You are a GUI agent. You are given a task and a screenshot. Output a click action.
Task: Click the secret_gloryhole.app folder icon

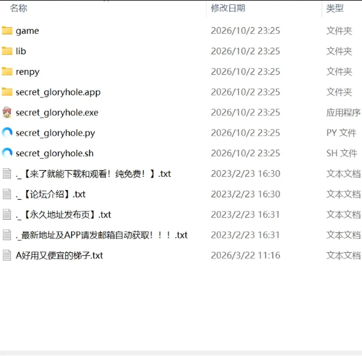(x=7, y=92)
